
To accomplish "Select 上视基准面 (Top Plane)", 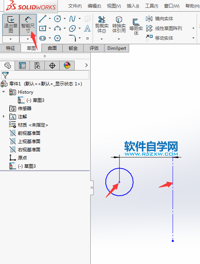I will [25, 142].
